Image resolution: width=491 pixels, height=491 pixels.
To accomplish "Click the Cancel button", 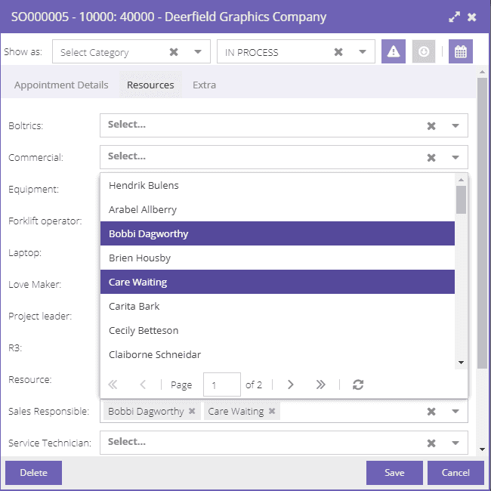I will (x=455, y=473).
